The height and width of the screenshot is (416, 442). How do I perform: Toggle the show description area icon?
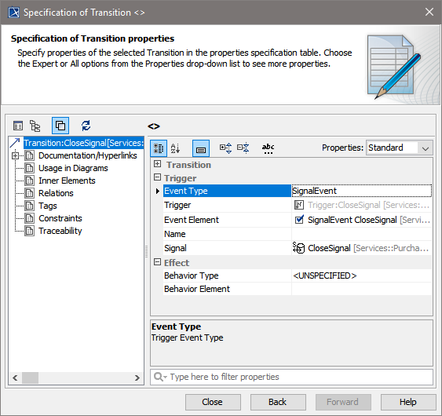(201, 148)
